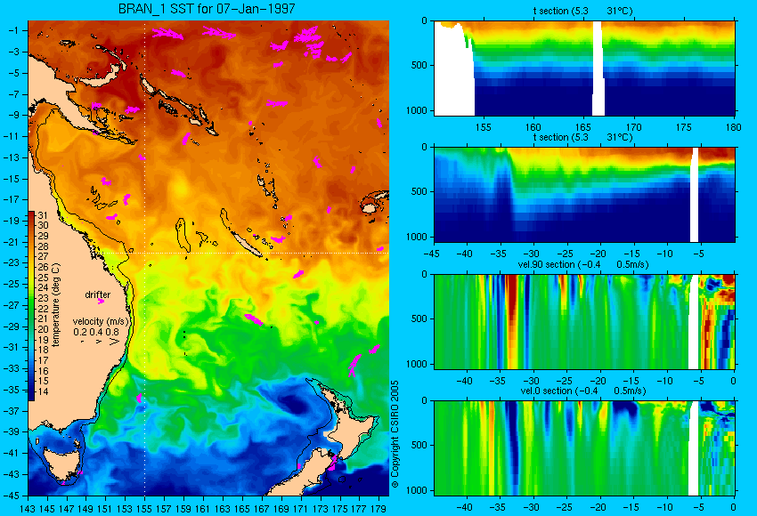Image resolution: width=757 pixels, height=516 pixels.
Task: Click the 167 longitude label on map axis
Action: (x=261, y=508)
